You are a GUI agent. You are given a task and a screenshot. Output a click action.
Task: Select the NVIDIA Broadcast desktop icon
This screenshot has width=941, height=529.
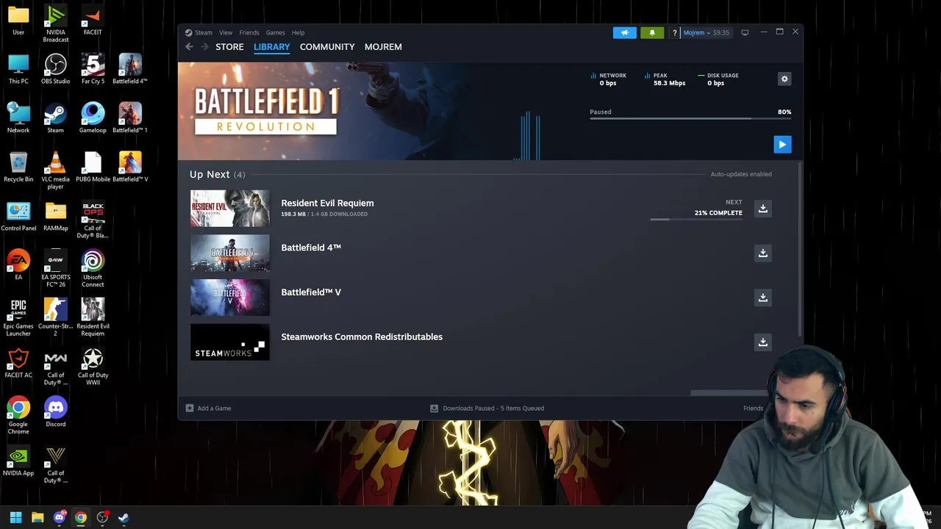56,22
